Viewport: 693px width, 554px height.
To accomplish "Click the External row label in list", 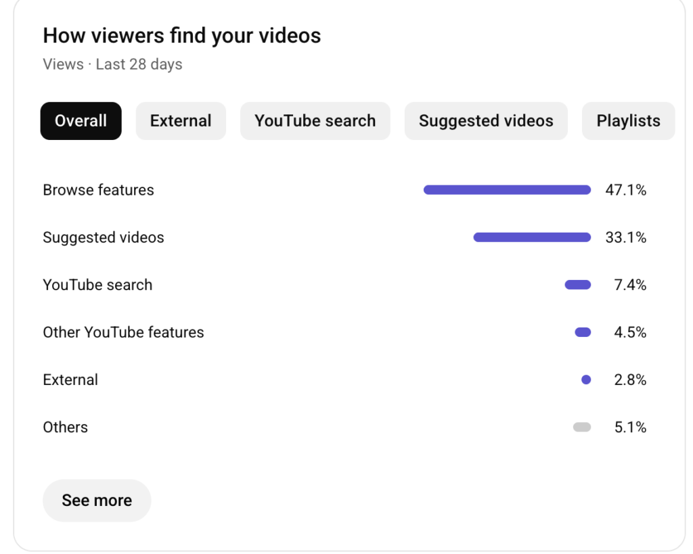I will [70, 379].
